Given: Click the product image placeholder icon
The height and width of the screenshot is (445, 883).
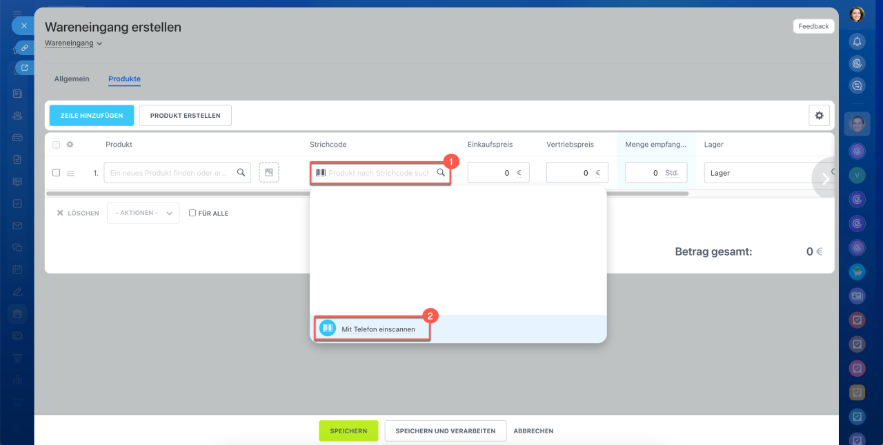Looking at the screenshot, I should 269,172.
